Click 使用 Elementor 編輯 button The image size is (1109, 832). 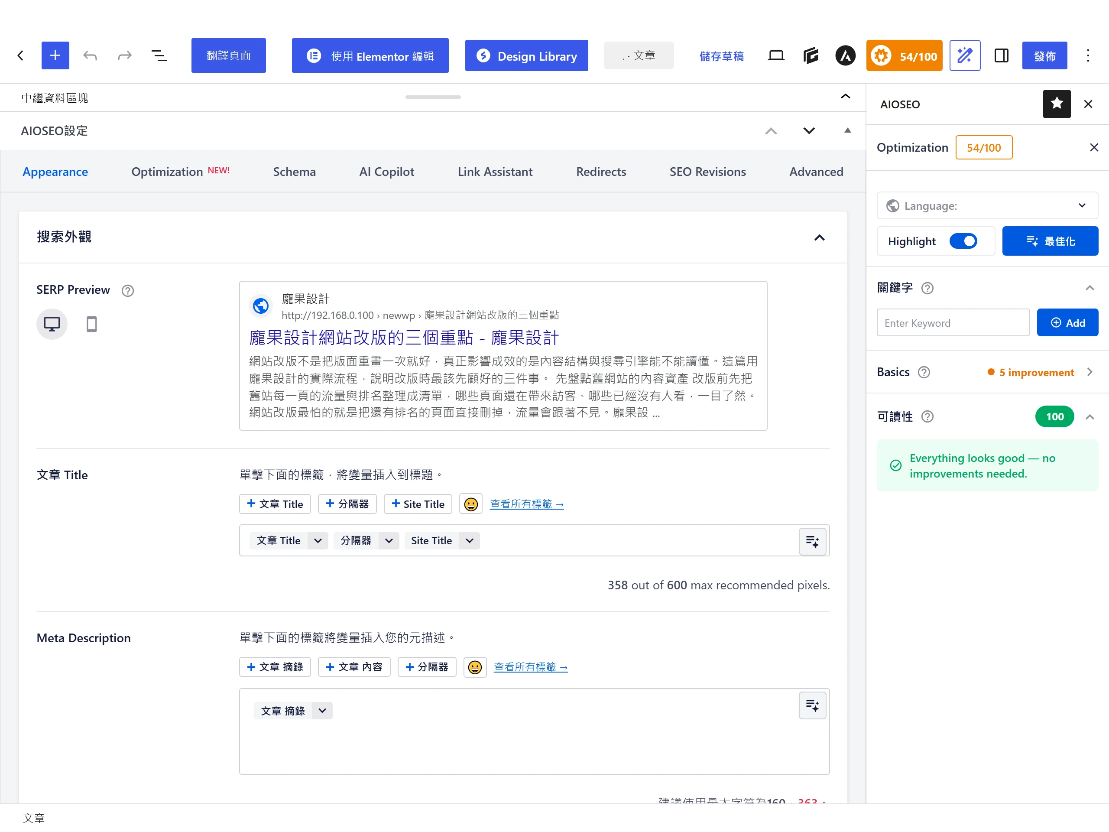370,55
